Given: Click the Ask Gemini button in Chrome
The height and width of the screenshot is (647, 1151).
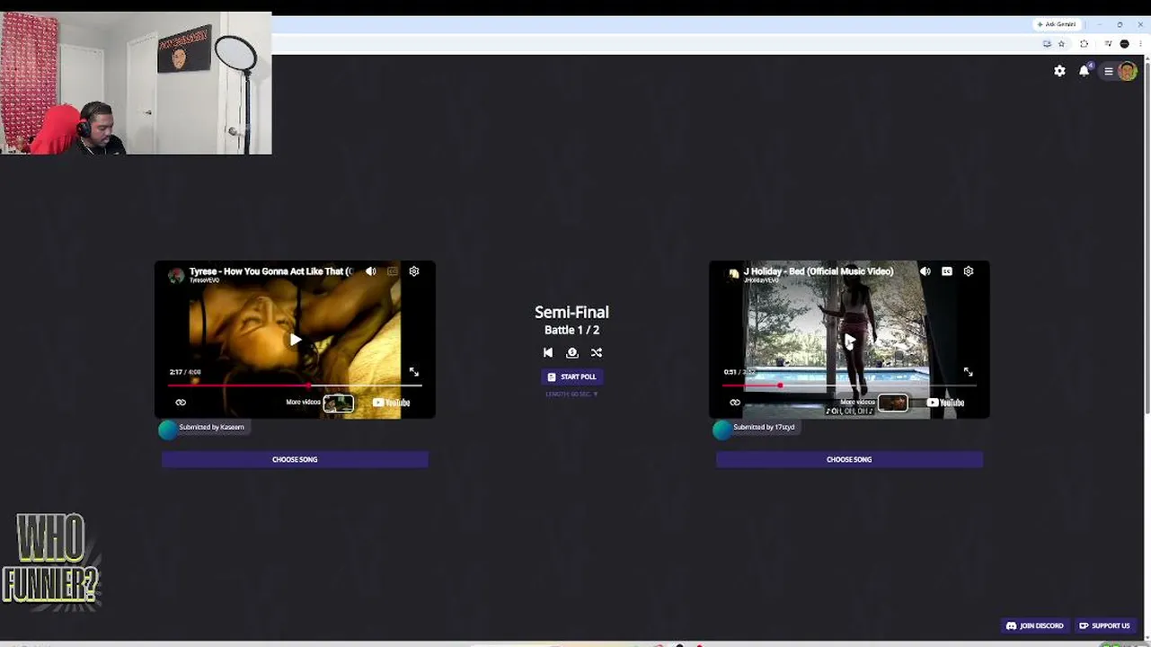Looking at the screenshot, I should (1056, 24).
